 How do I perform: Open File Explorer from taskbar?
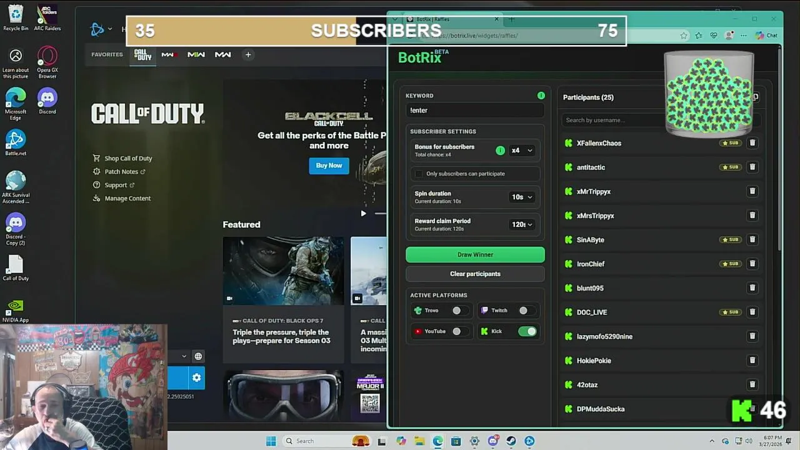[x=419, y=441]
